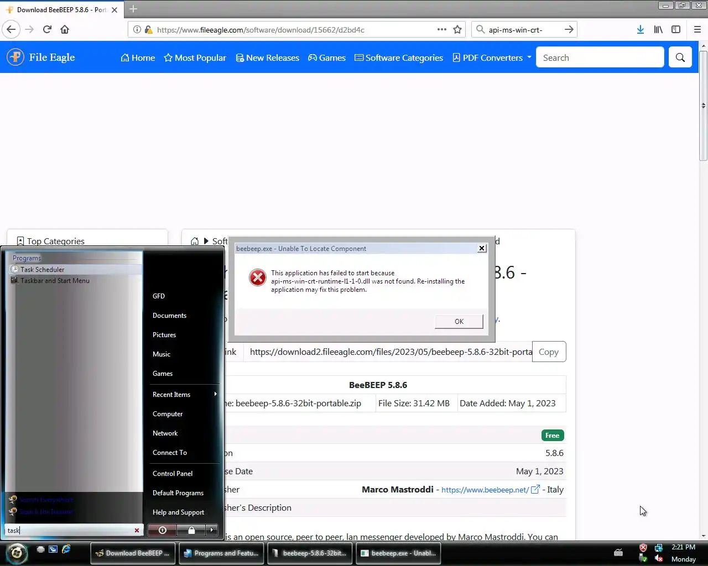Open the Most Popular nav link
Screen dimensions: 708x566
click(195, 57)
